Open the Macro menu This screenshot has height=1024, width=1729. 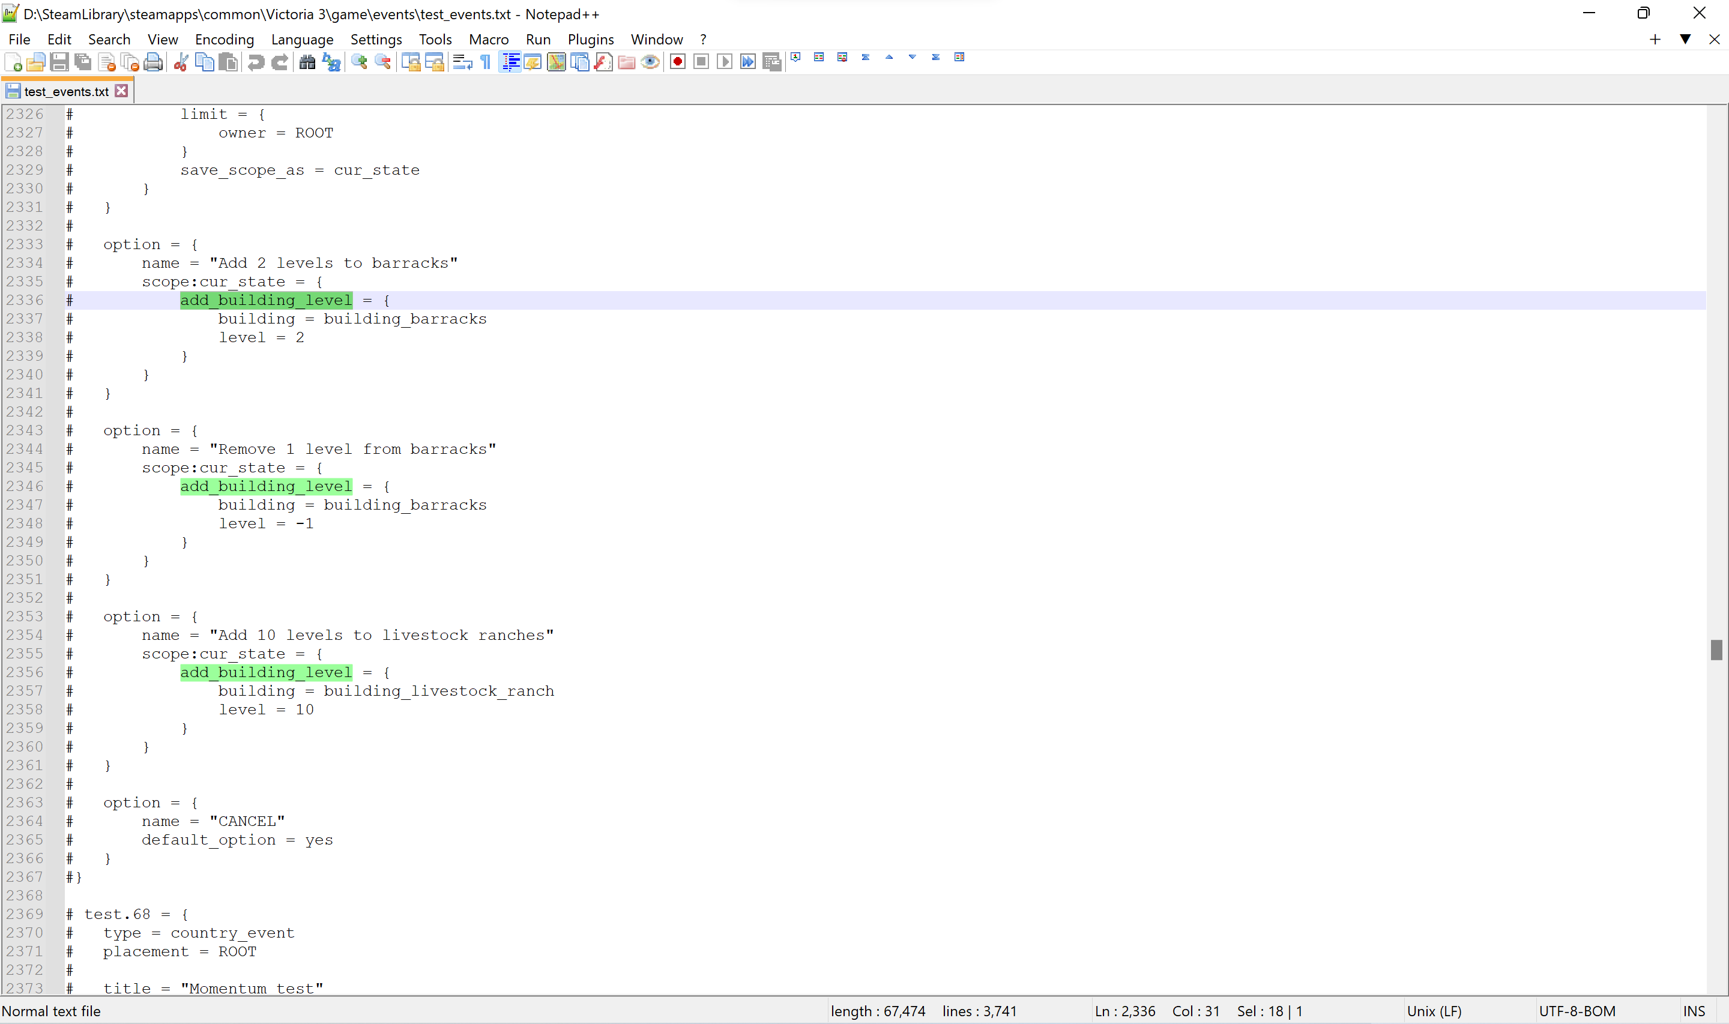pyautogui.click(x=489, y=40)
